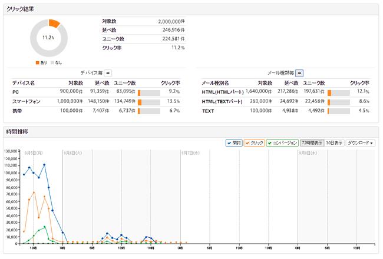Click the 148,150件 スマートフォン value
383x259 pixels.
98,101
